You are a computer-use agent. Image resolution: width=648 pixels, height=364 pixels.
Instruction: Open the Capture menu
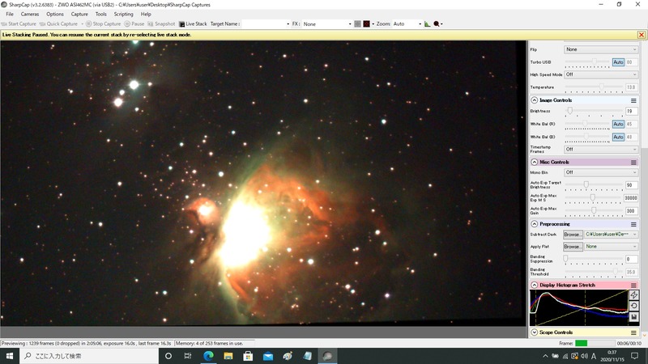pyautogui.click(x=79, y=14)
